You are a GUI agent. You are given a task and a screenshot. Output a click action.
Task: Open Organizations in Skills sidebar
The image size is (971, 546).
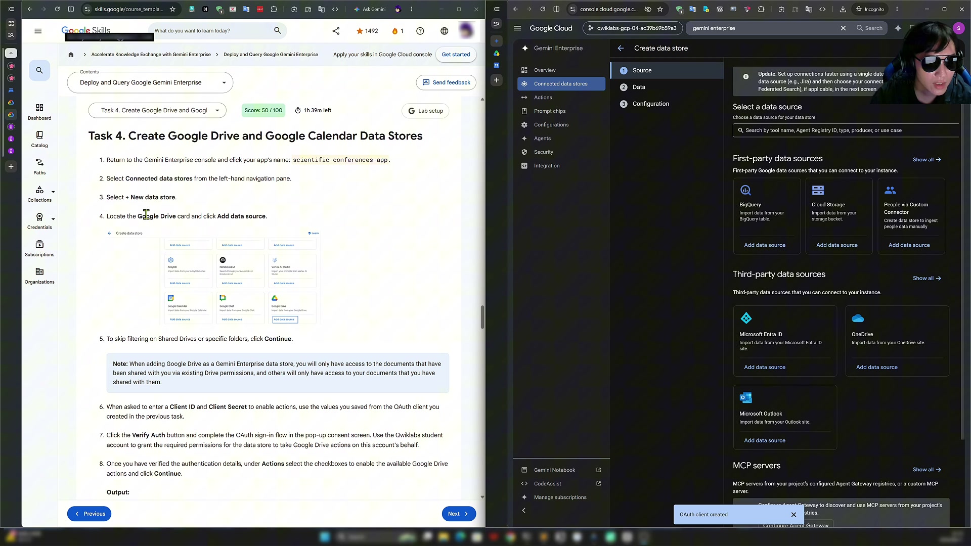coord(39,276)
